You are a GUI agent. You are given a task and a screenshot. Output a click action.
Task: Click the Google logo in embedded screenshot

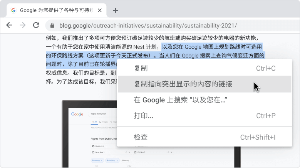tap(77, 114)
